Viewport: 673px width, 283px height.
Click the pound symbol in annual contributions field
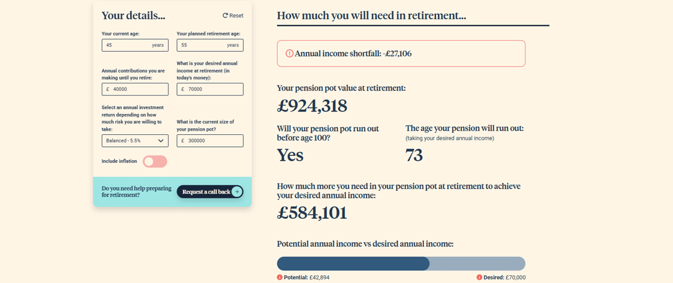(x=108, y=89)
